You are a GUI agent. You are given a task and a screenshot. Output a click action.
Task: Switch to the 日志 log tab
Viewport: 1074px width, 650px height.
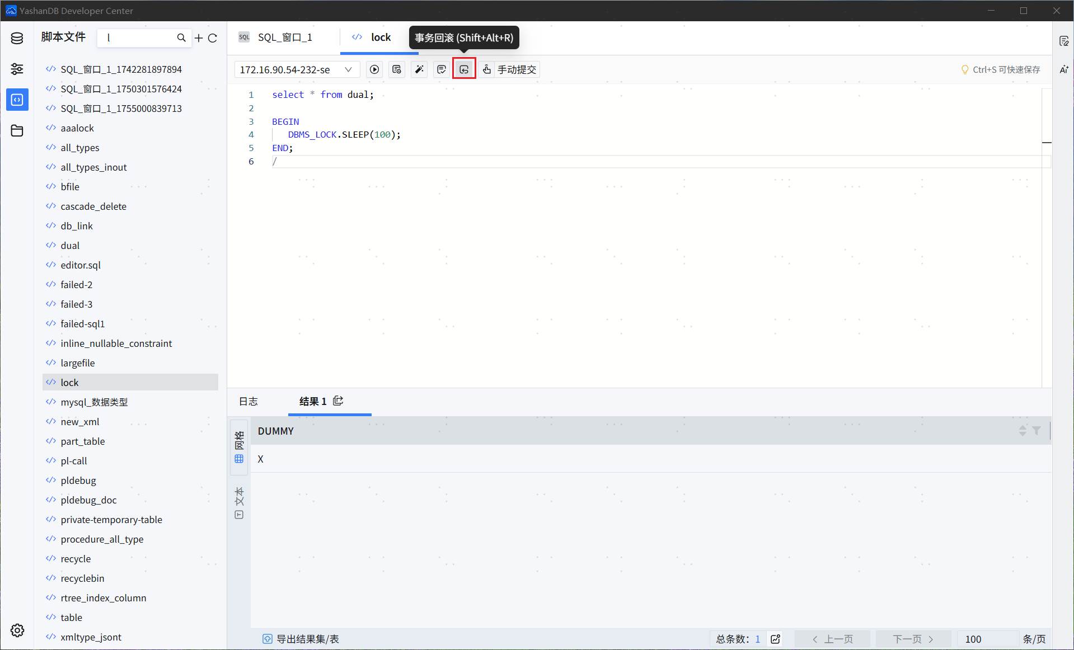click(x=248, y=401)
